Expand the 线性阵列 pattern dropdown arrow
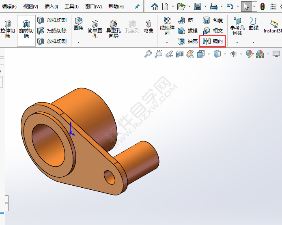Viewport: 282px width, 225px height. tap(167, 42)
